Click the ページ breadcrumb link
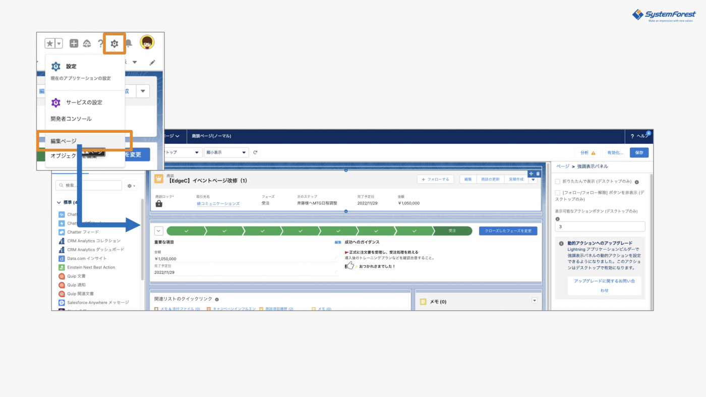The height and width of the screenshot is (397, 706). [x=563, y=166]
